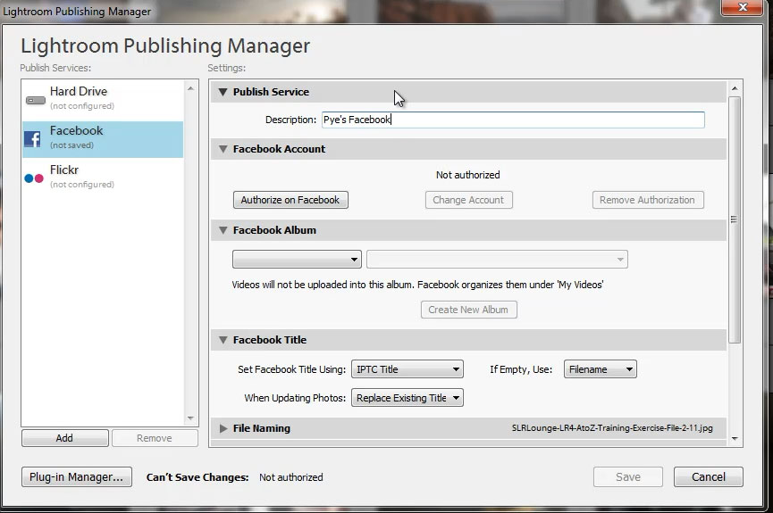
Task: Click Add publish service button
Action: (65, 438)
